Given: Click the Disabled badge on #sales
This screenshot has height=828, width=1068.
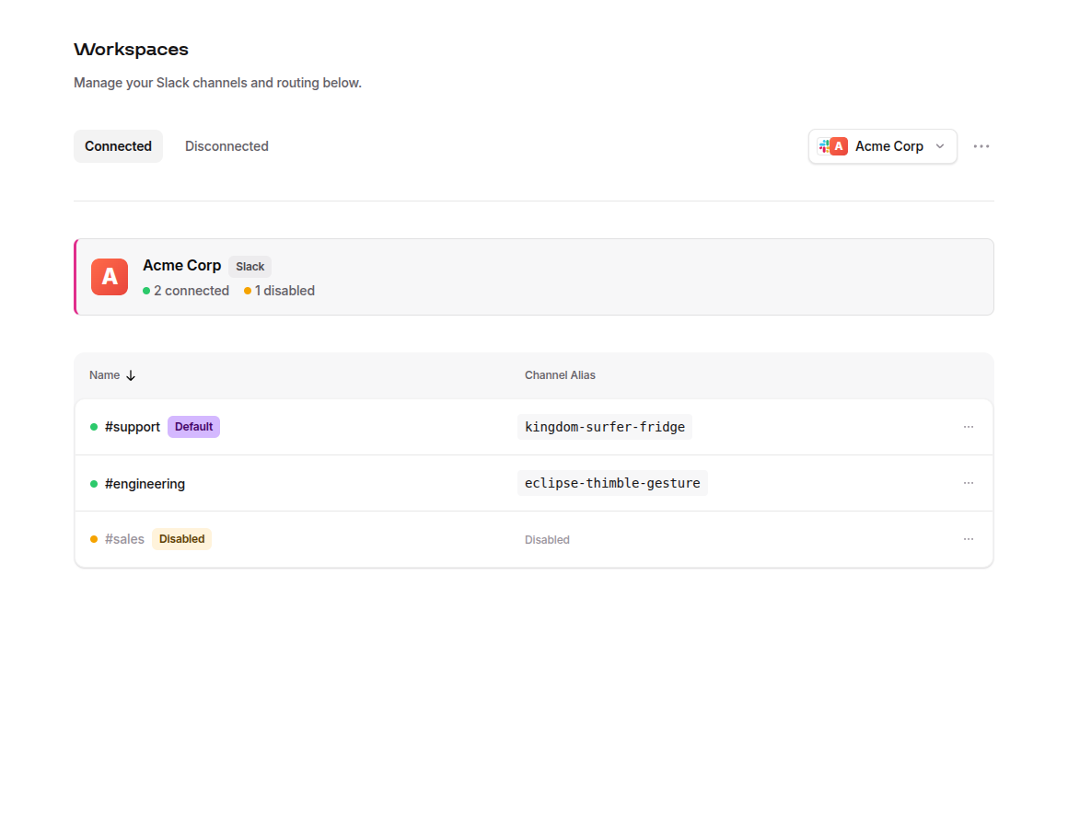Looking at the screenshot, I should coord(182,539).
